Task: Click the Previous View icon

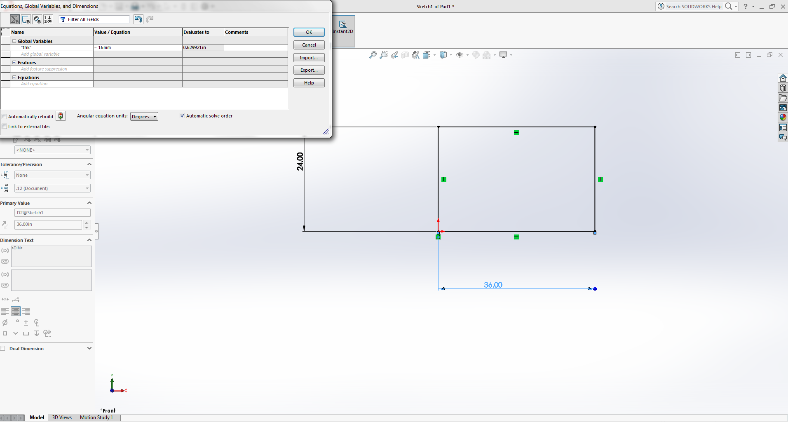Action: click(x=394, y=55)
